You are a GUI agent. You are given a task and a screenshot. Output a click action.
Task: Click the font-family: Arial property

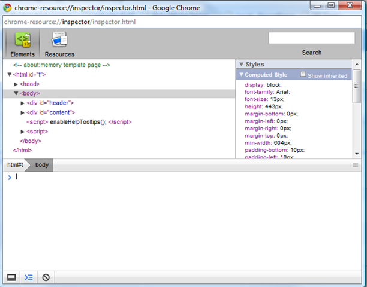tap(267, 92)
